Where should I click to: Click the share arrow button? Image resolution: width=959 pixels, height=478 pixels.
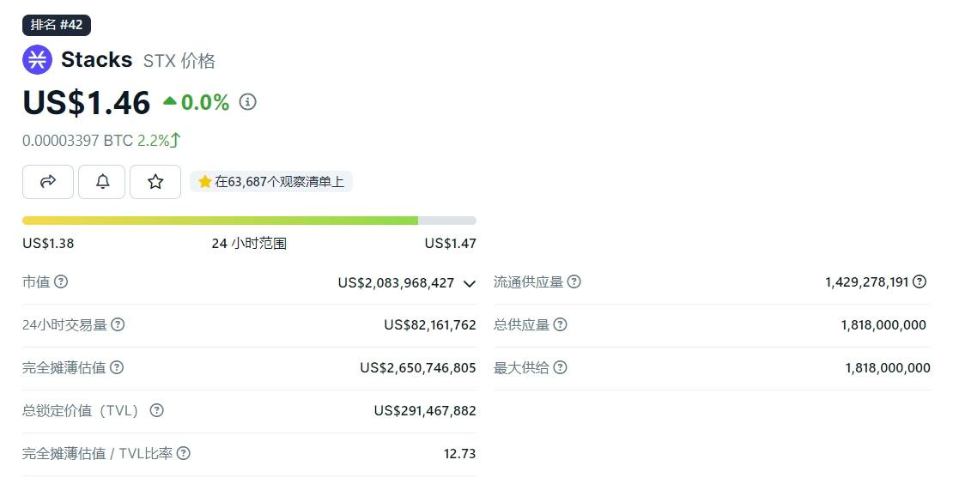pos(48,181)
